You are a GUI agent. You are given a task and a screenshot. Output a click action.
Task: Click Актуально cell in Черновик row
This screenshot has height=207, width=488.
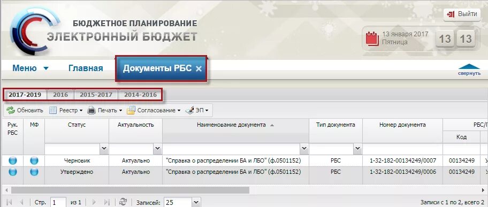(x=136, y=160)
